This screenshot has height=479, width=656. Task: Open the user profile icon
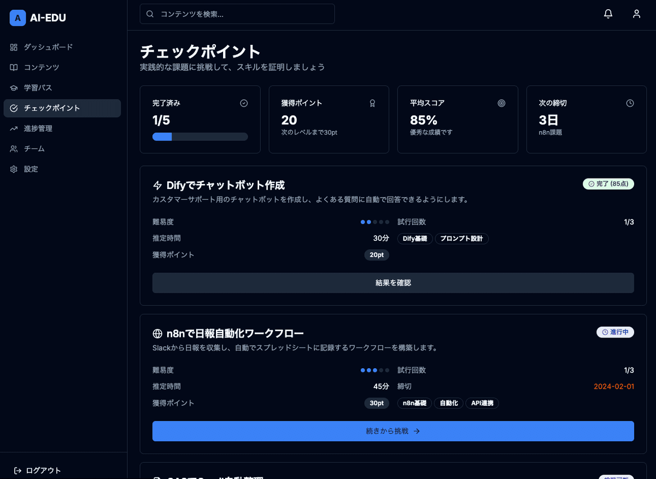point(636,14)
